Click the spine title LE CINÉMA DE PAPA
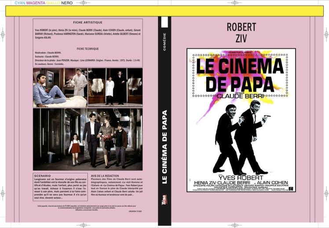The height and width of the screenshot is (228, 329). point(164,147)
